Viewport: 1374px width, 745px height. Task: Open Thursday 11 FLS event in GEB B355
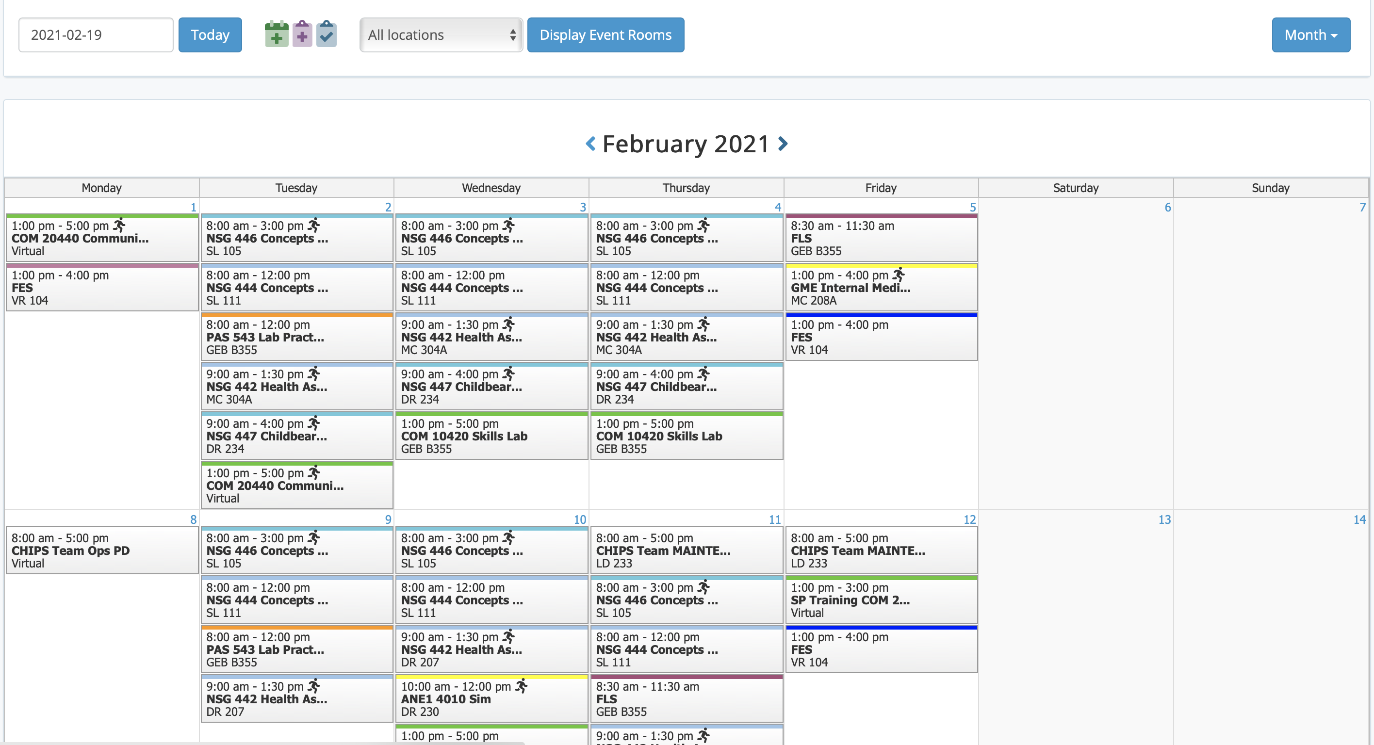(687, 698)
